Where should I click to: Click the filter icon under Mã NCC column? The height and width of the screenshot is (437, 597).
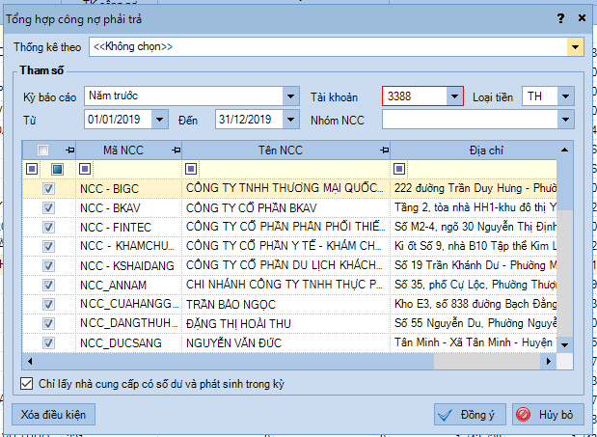[84, 169]
